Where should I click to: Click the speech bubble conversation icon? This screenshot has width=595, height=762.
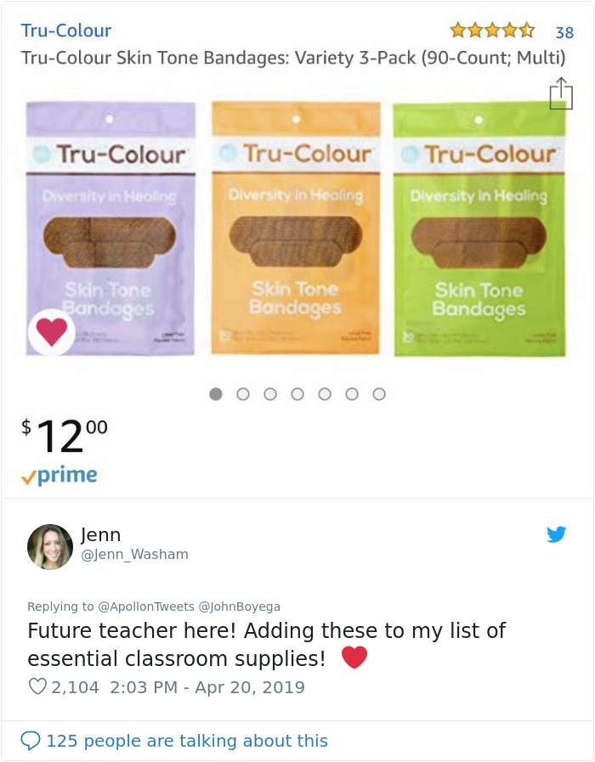30,741
